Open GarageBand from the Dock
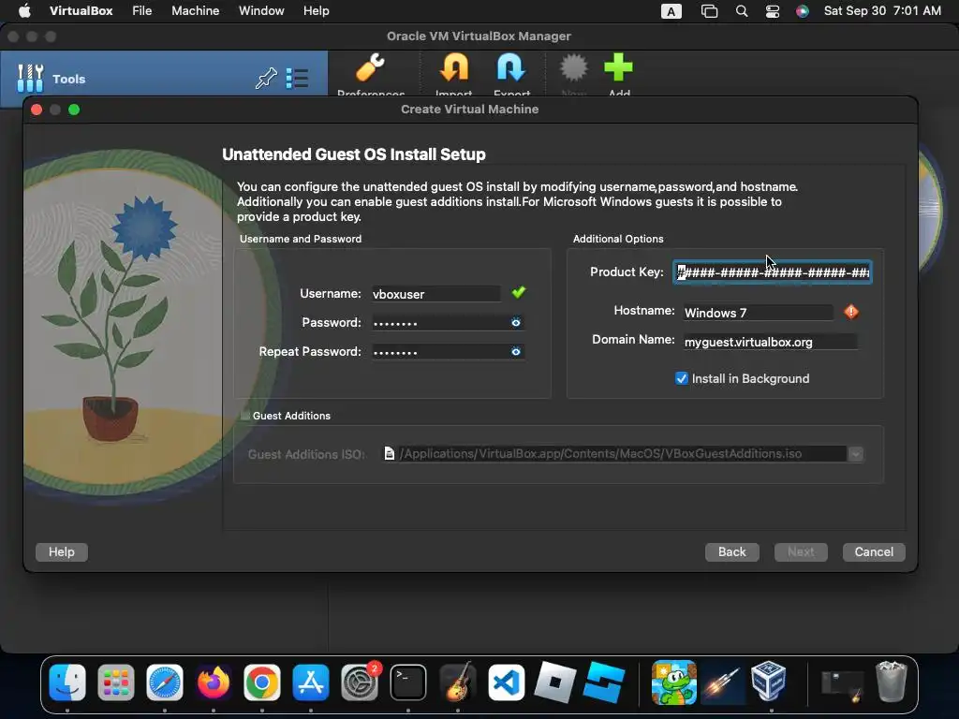Screen dimensions: 959x719 (x=457, y=682)
